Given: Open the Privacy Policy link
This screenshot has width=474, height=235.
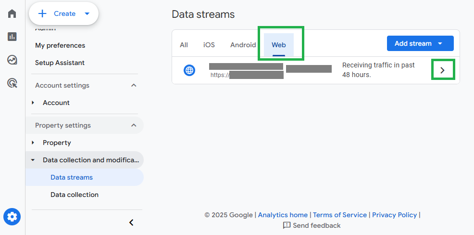Looking at the screenshot, I should pos(394,215).
